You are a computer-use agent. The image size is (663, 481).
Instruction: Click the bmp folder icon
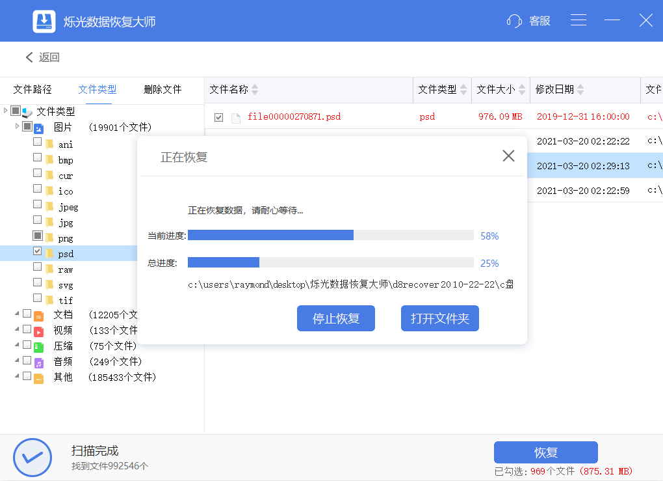tap(49, 160)
